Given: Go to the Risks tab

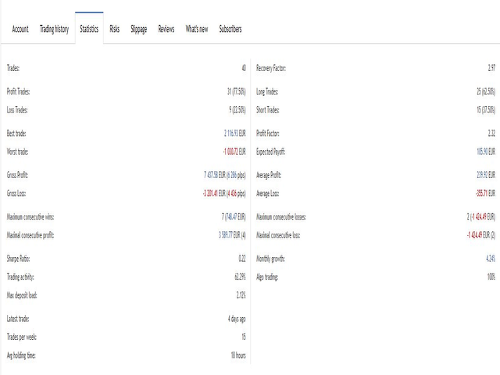Looking at the screenshot, I should pos(115,30).
